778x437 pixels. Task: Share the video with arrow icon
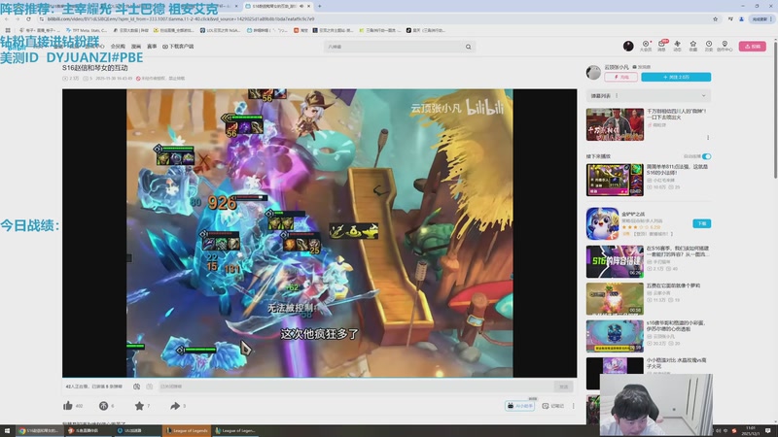(x=175, y=406)
